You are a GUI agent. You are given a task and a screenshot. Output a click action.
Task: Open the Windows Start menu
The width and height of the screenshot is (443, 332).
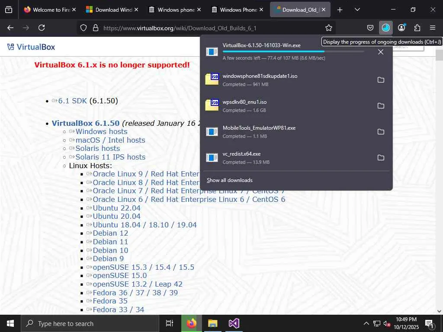coord(10,323)
